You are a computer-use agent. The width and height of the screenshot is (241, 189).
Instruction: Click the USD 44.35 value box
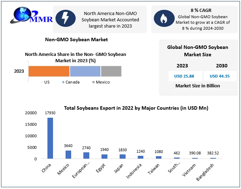(219, 76)
